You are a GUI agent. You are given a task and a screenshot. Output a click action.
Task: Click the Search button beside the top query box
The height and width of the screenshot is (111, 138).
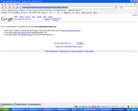pos(48,19)
